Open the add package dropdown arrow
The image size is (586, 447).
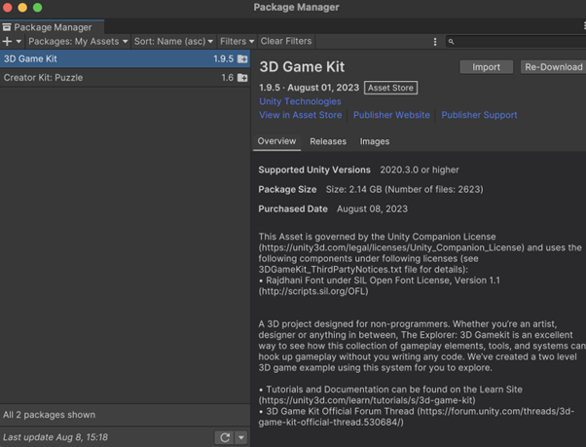click(x=18, y=42)
